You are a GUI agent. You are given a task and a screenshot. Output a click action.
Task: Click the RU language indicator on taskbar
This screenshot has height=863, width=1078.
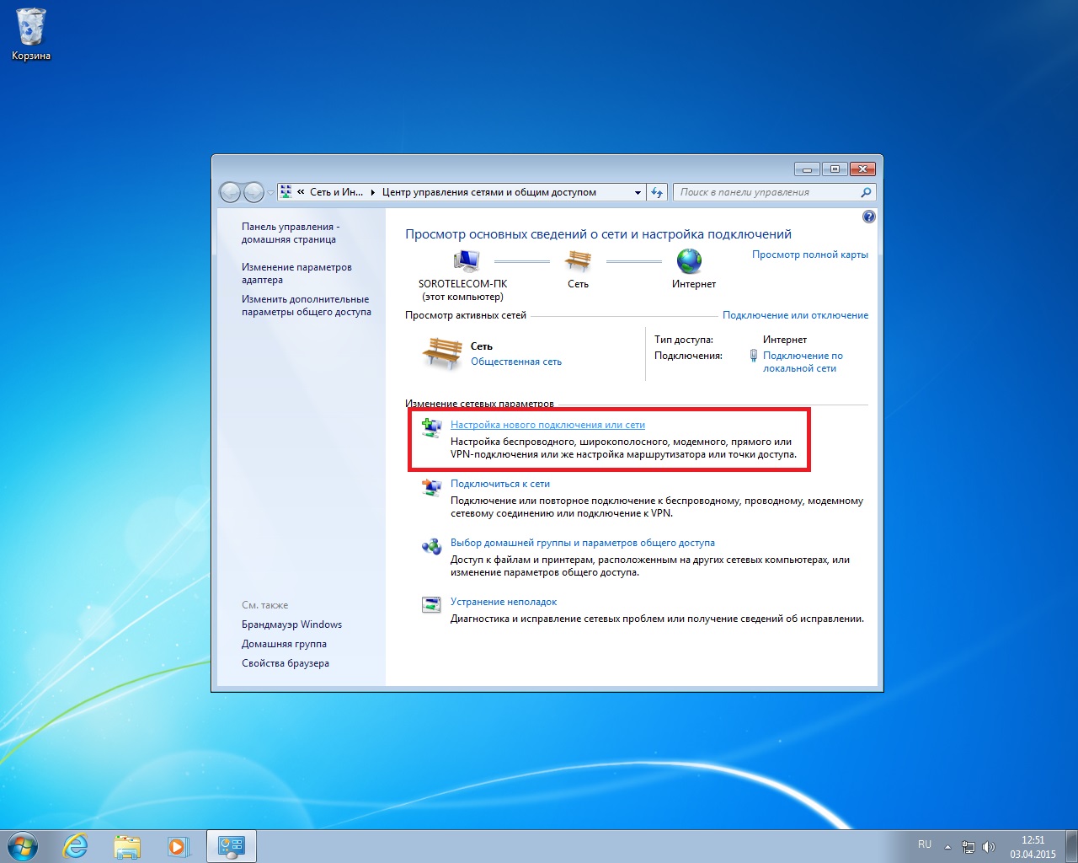[x=924, y=844]
